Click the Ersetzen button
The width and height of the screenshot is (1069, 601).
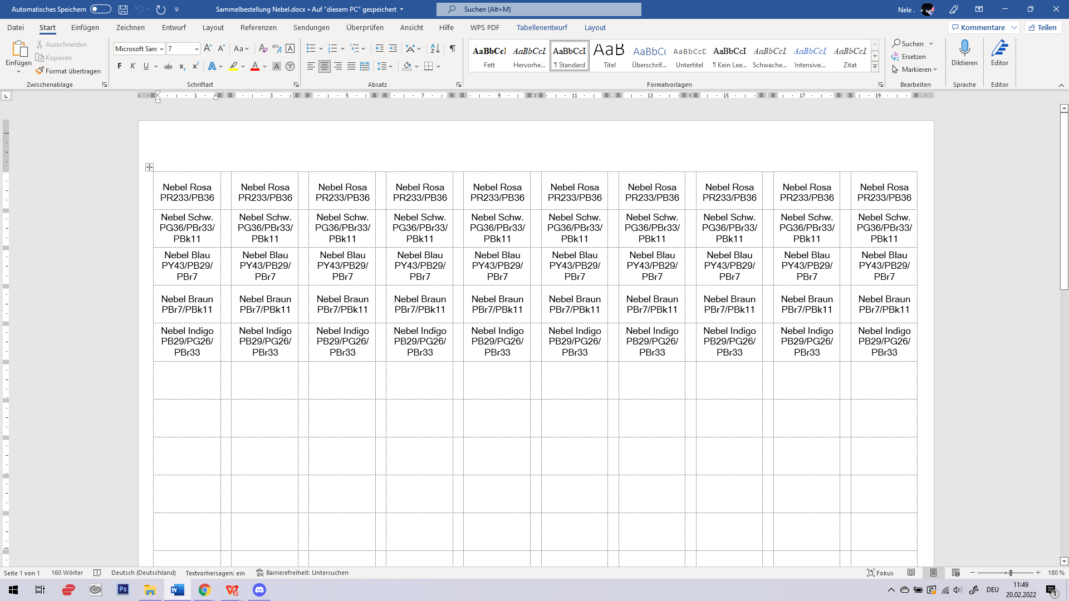tap(909, 56)
